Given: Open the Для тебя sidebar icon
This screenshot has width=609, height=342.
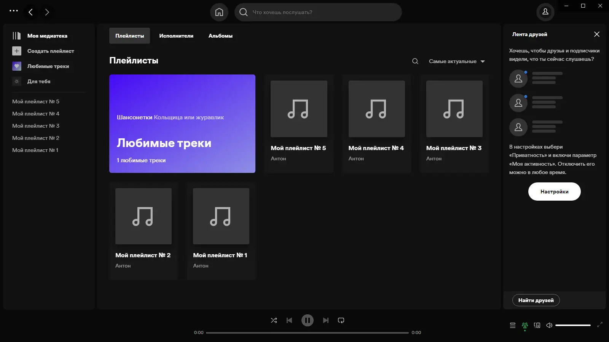Looking at the screenshot, I should (17, 81).
